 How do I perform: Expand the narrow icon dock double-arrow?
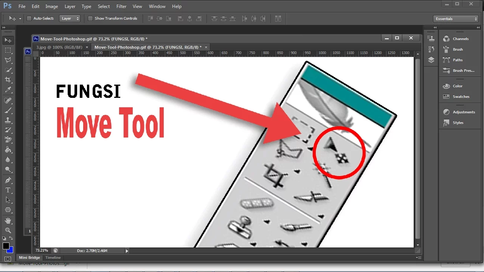435,28
